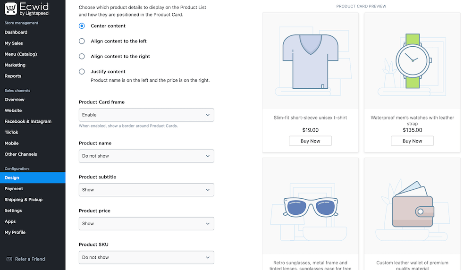The image size is (472, 270).
Task: Expand the Product name dropdown
Action: (x=146, y=156)
